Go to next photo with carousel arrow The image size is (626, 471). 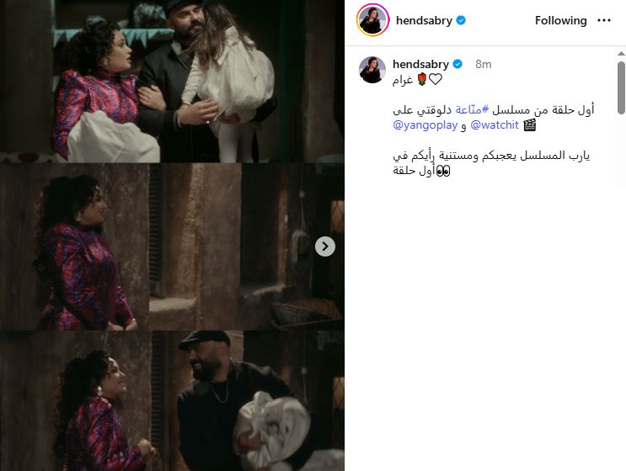[x=325, y=246]
